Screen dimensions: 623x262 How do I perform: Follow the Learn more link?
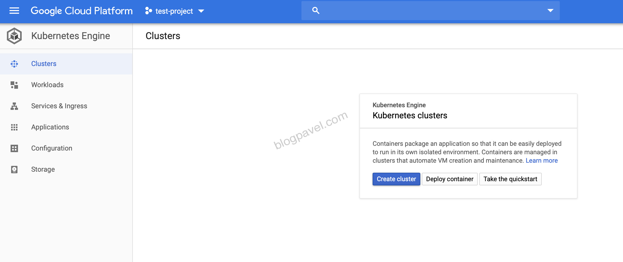[541, 161]
